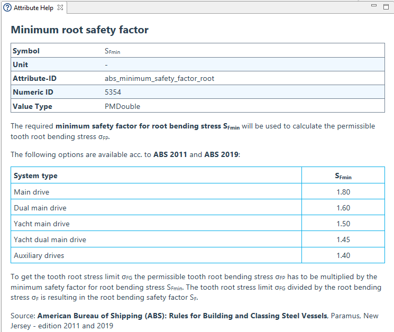Click the 1.40 safety factor value
394x332 pixels.
[343, 255]
